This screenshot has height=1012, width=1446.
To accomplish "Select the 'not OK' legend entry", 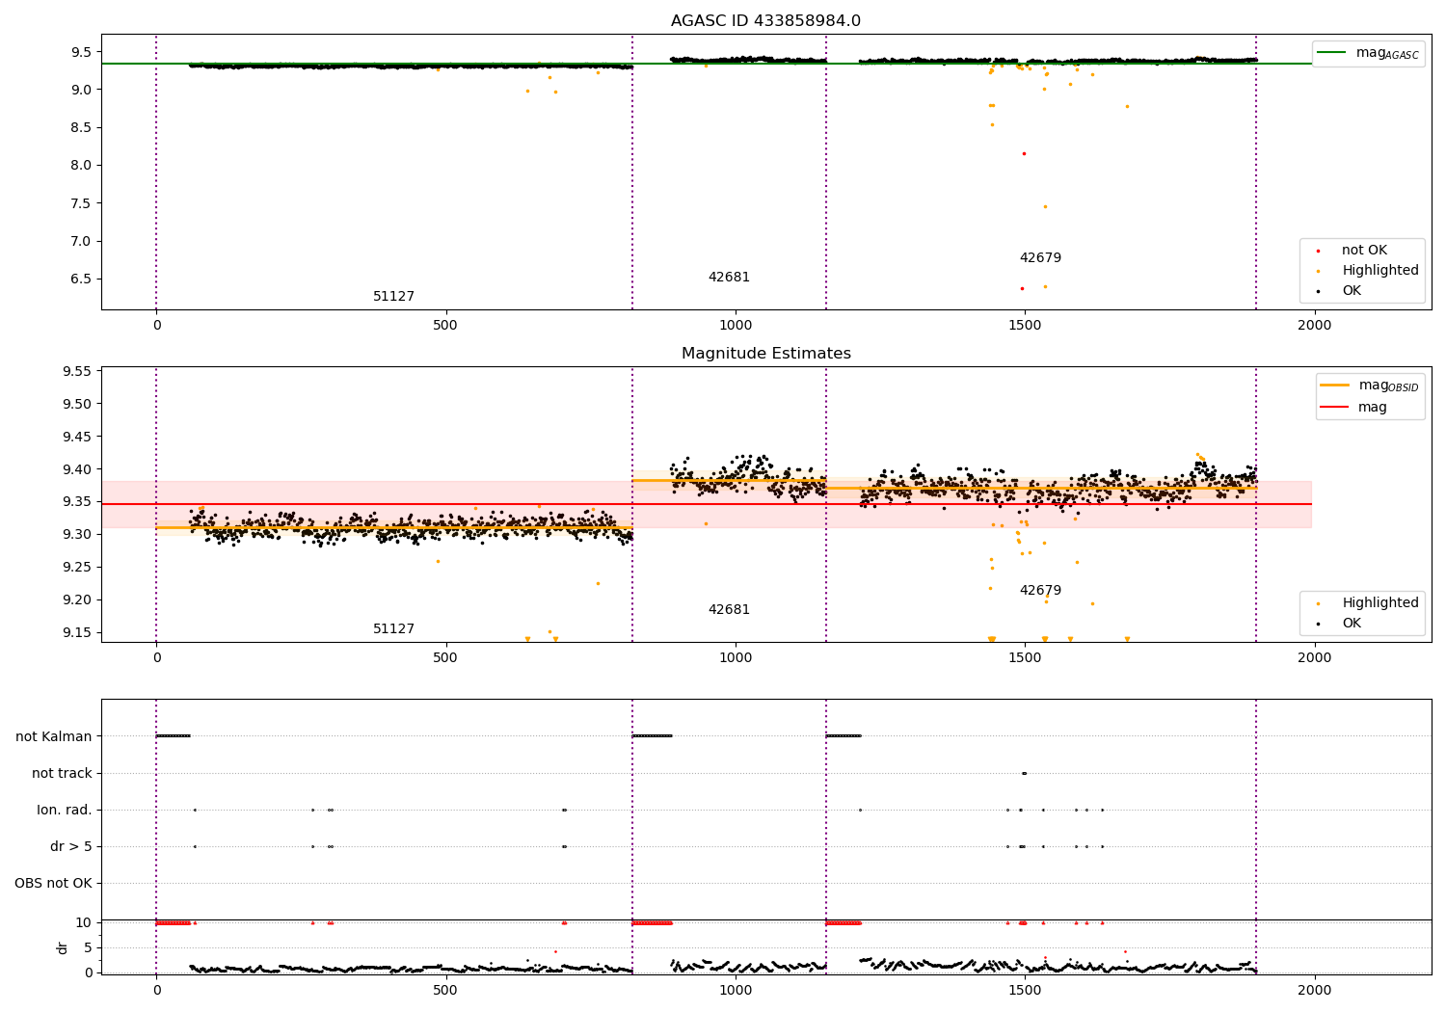I will click(1364, 251).
